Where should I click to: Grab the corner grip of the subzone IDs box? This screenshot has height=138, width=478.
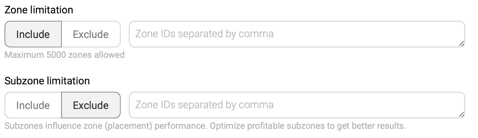click(461, 114)
